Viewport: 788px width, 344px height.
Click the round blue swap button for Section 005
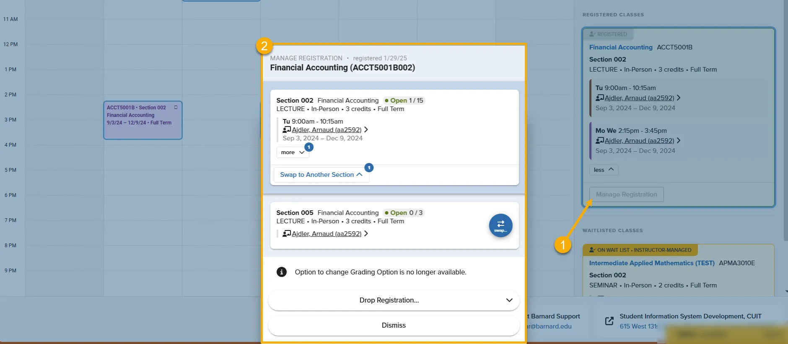click(x=500, y=225)
